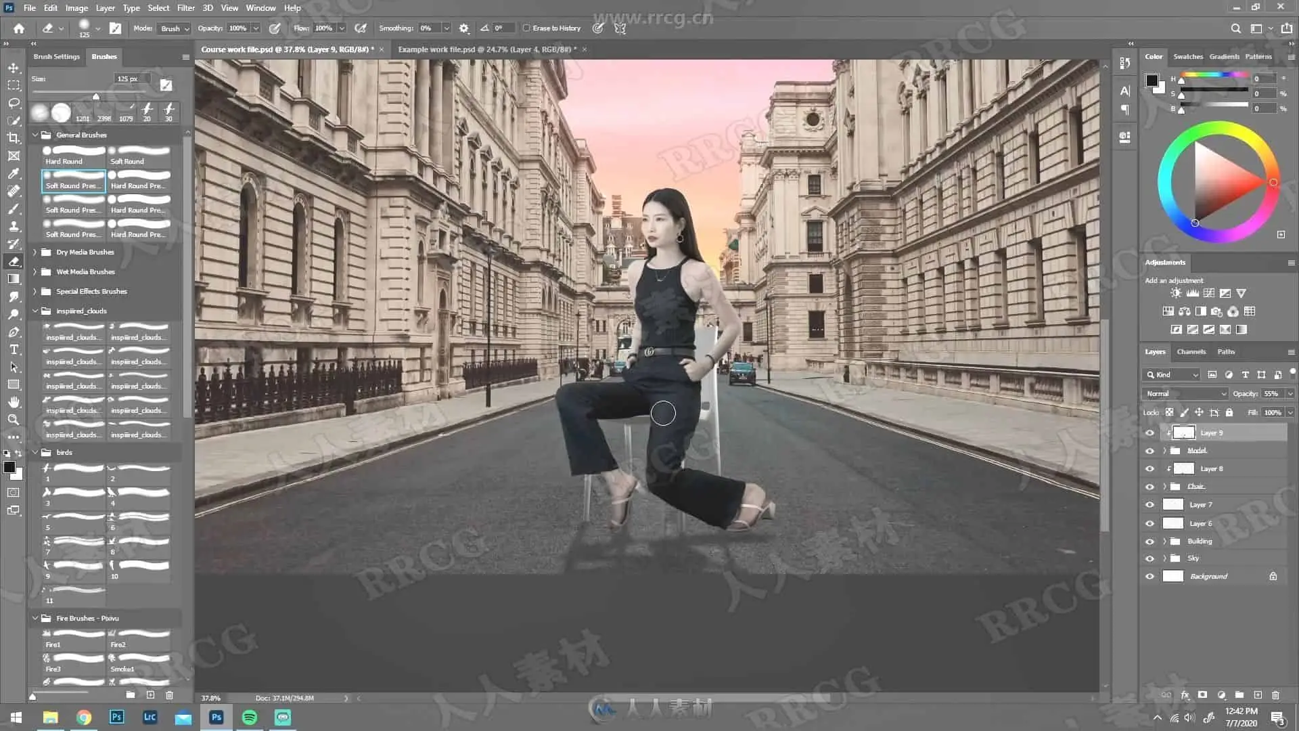Select the Zoom tool in toolbar
This screenshot has width=1299, height=731.
[14, 420]
